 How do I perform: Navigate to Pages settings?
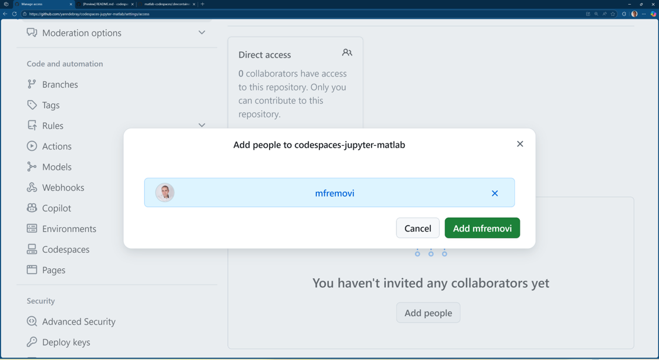tap(53, 270)
